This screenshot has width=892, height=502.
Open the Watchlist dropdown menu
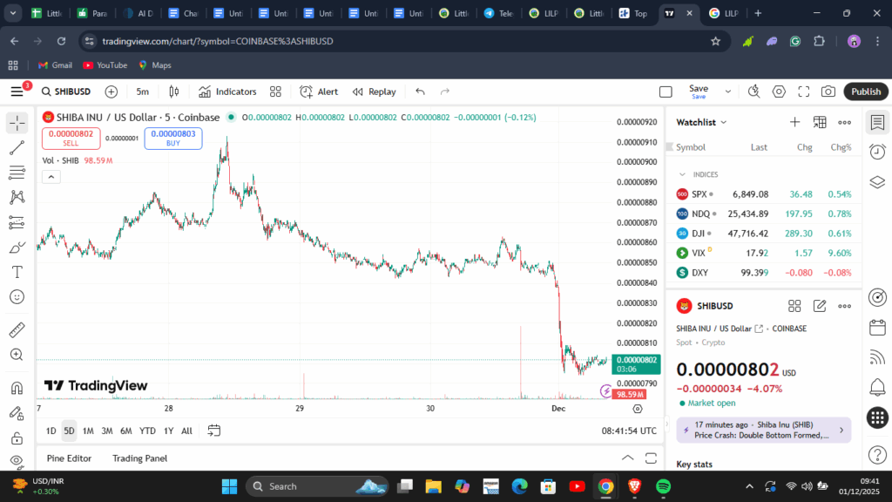click(702, 122)
